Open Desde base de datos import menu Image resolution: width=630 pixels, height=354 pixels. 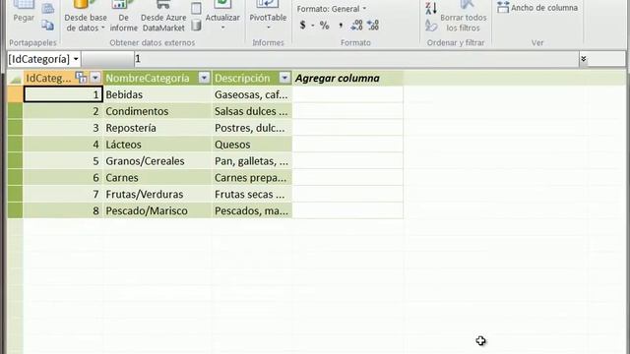click(x=86, y=17)
